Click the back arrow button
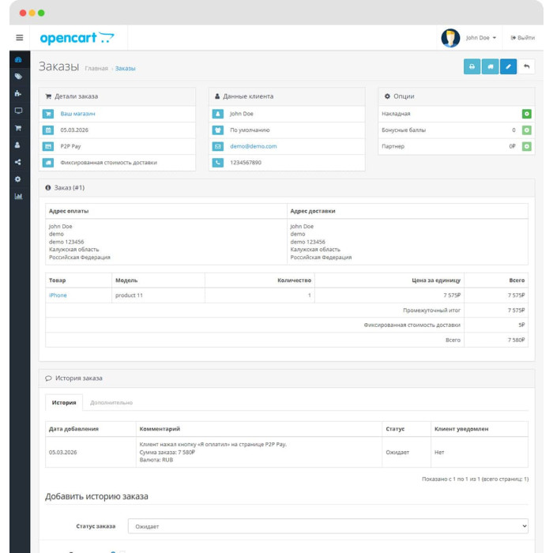The height and width of the screenshot is (553, 553). 527,66
